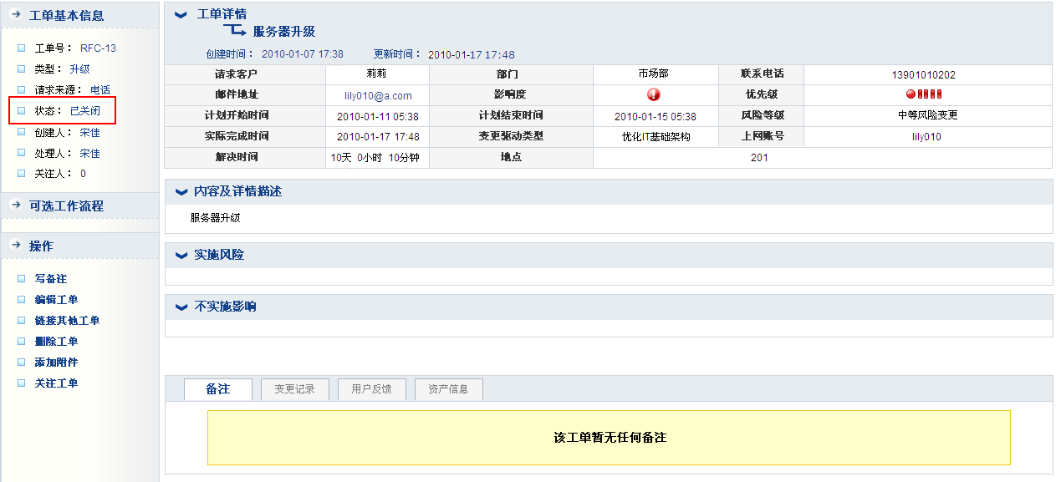
Task: Click the bullet icon beside 写备注
Action: 22,279
